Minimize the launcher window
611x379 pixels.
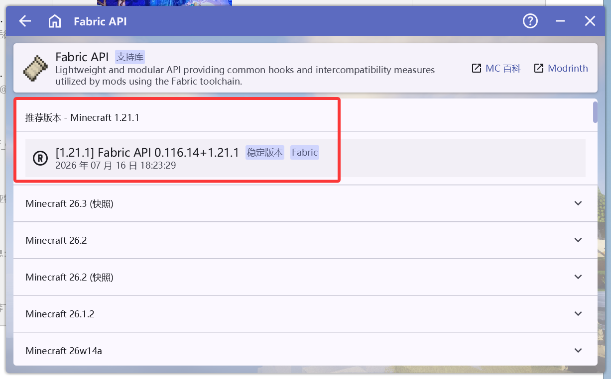click(x=560, y=21)
